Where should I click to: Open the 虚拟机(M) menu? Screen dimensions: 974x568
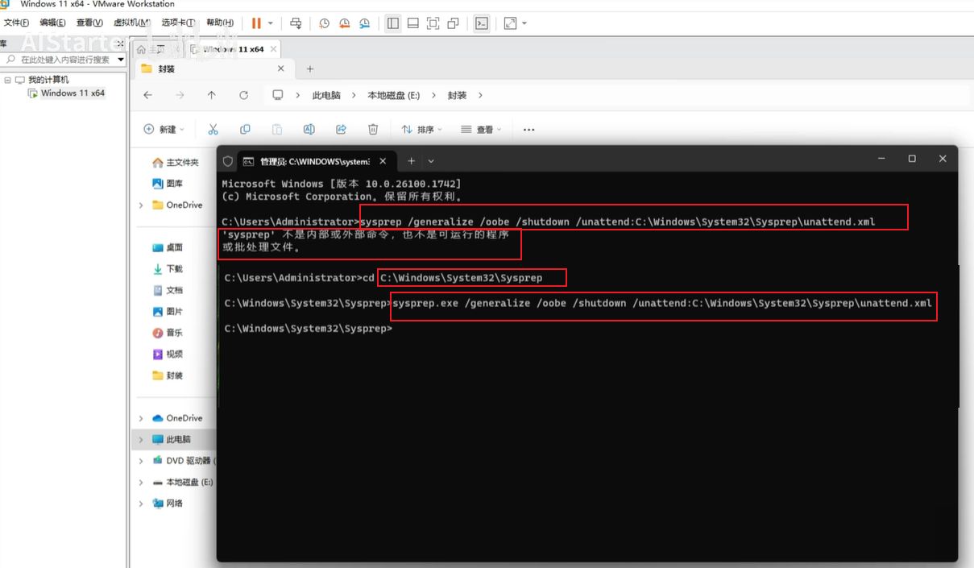point(132,23)
